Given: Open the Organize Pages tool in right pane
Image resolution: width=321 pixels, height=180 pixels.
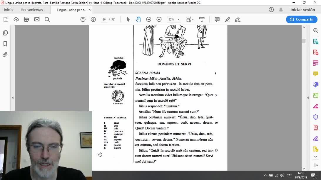Looking at the screenshot, I should pos(315,63).
